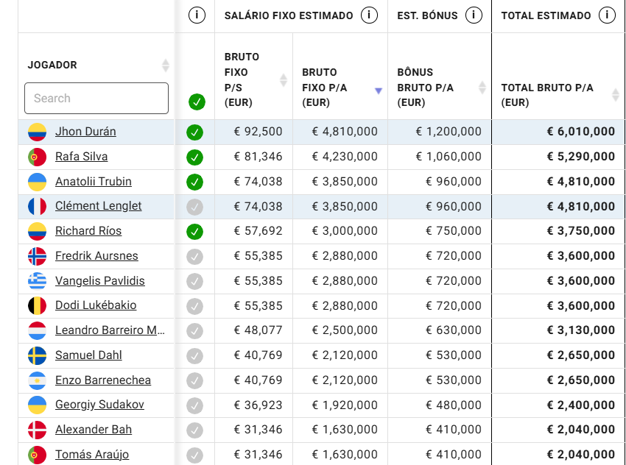
Task: Open Anatolii Trubin's player page
Action: (93, 182)
